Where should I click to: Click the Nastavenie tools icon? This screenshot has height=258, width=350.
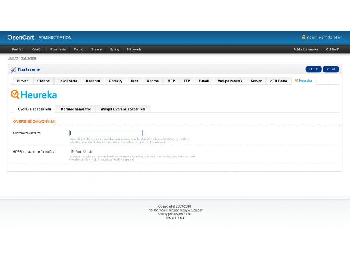coord(13,69)
